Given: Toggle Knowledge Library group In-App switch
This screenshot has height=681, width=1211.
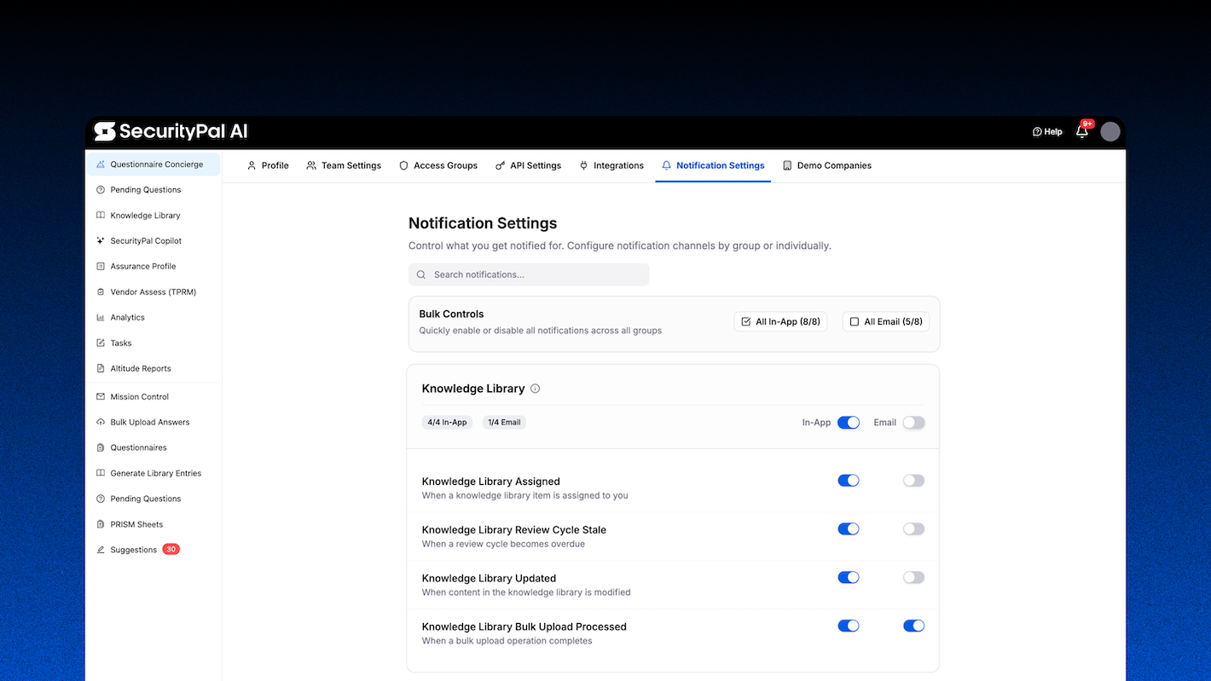Looking at the screenshot, I should 849,423.
